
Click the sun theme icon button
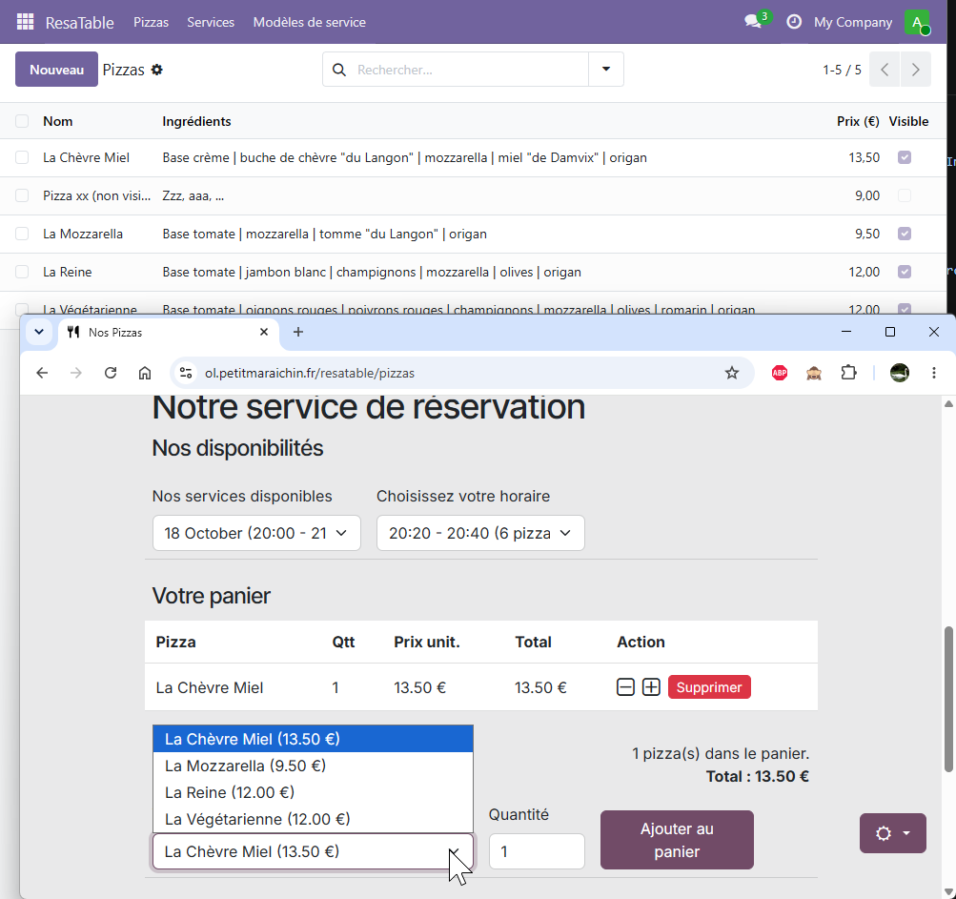click(x=884, y=833)
